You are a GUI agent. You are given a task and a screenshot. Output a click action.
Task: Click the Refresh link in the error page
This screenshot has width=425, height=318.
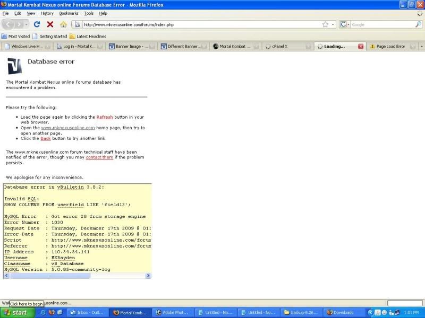pyautogui.click(x=105, y=117)
